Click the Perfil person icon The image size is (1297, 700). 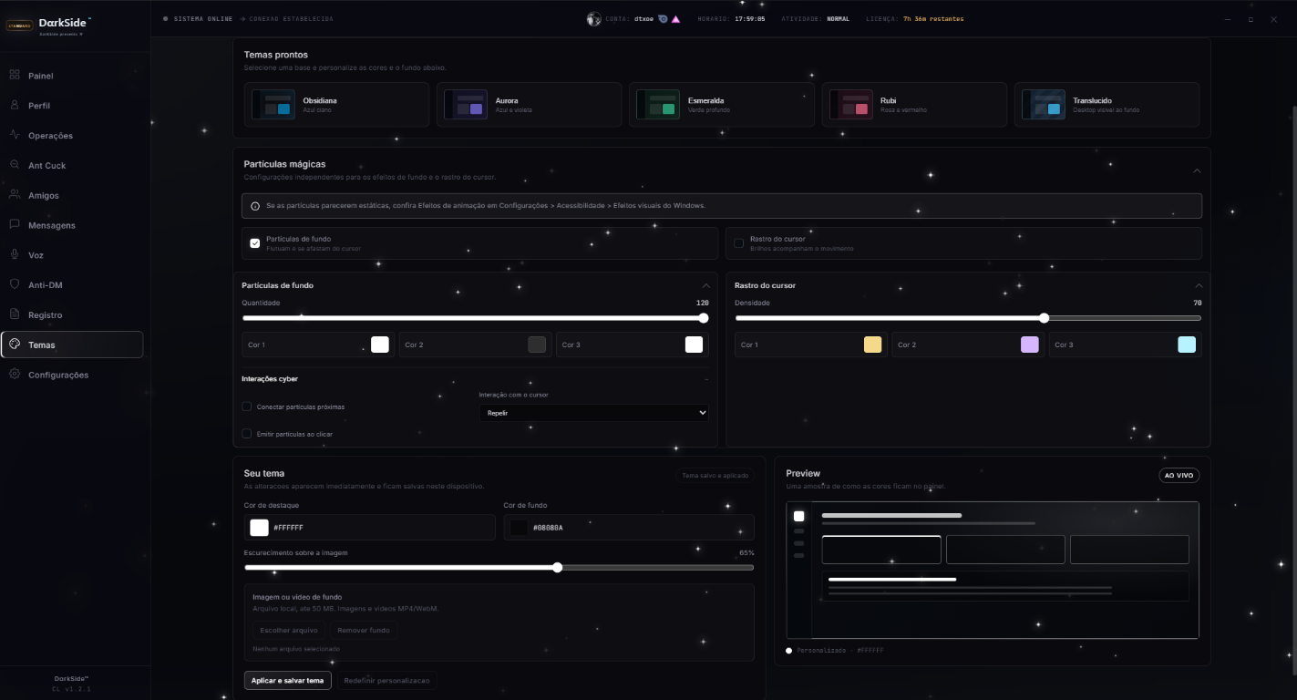15,106
